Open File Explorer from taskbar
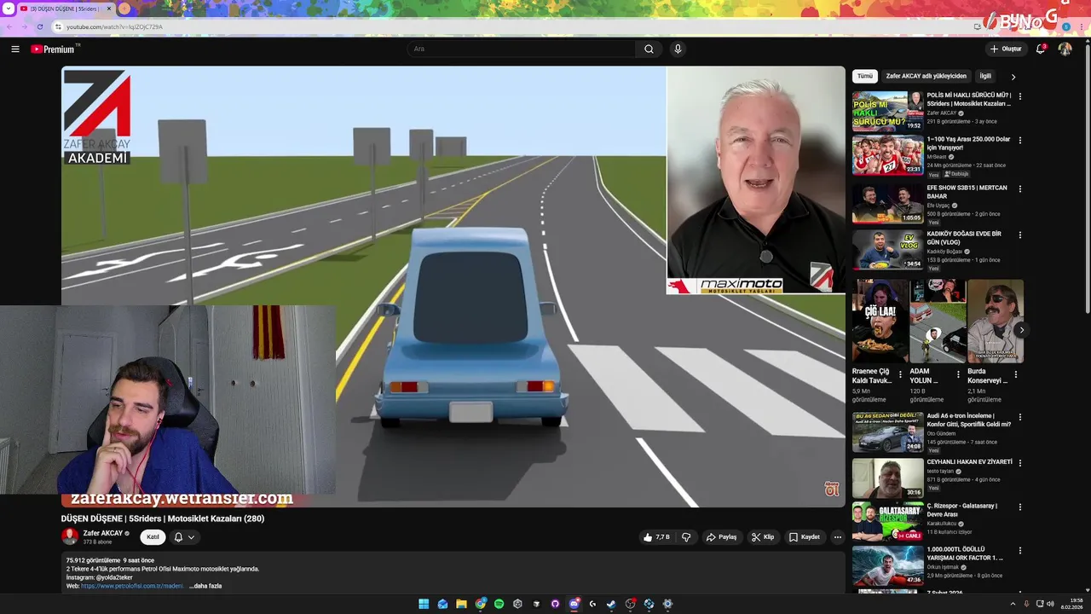Viewport: 1091px width, 614px height. [x=461, y=604]
